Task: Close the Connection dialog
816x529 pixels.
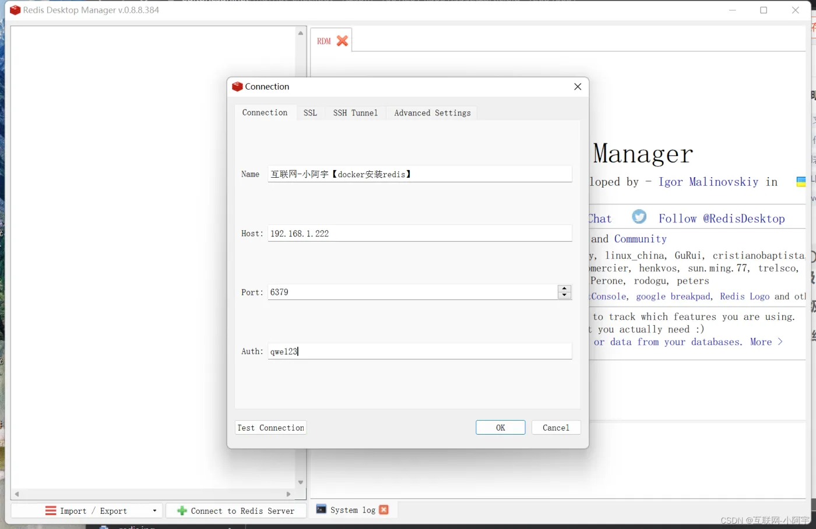Action: point(578,87)
